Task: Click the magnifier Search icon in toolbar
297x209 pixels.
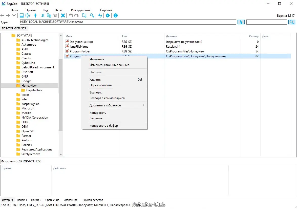Action: pyautogui.click(x=92, y=15)
